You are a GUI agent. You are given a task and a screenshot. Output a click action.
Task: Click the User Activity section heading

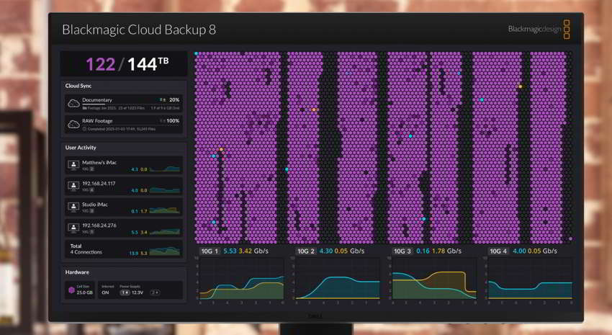tap(81, 148)
